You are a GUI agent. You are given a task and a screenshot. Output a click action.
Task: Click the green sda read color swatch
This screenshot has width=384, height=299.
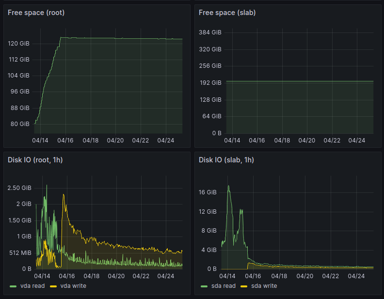tap(204, 286)
